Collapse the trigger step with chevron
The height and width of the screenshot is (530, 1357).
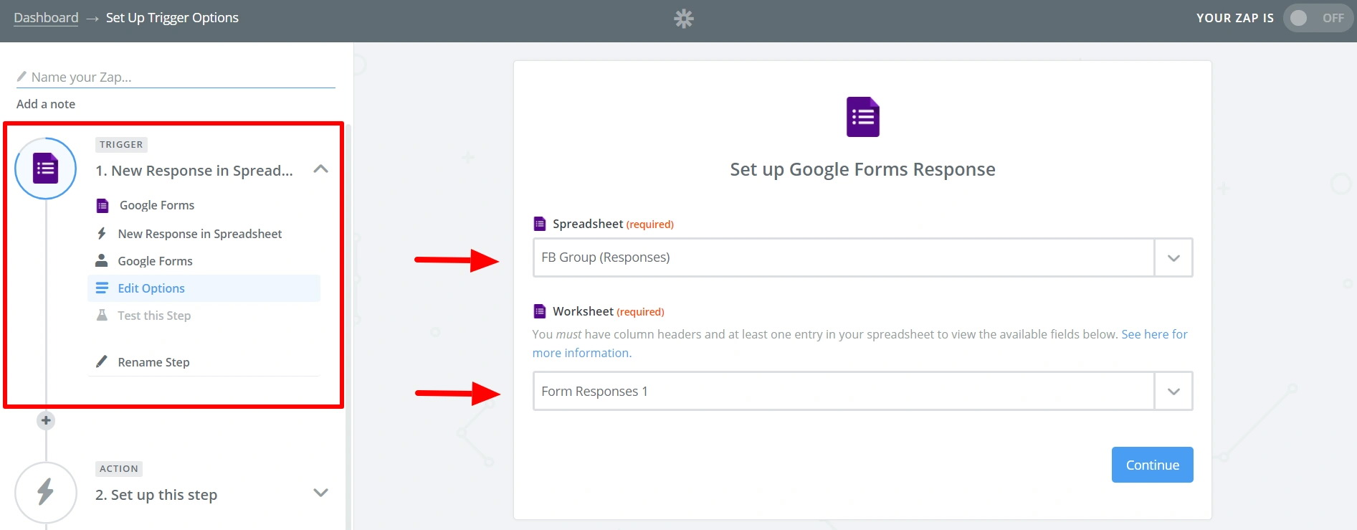pyautogui.click(x=320, y=169)
